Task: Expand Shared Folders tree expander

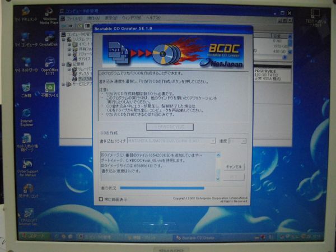Action: tap(69, 49)
